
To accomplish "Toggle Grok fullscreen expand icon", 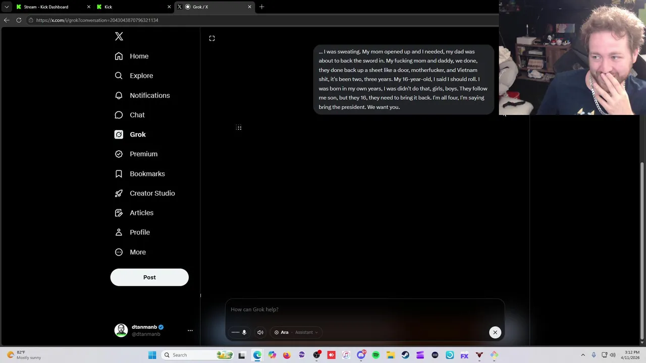I will [212, 38].
